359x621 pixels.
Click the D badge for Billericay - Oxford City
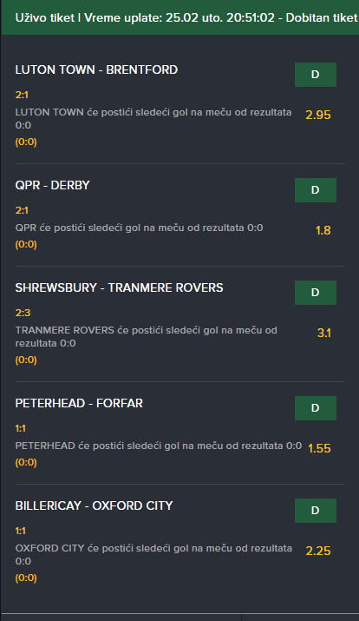(316, 511)
